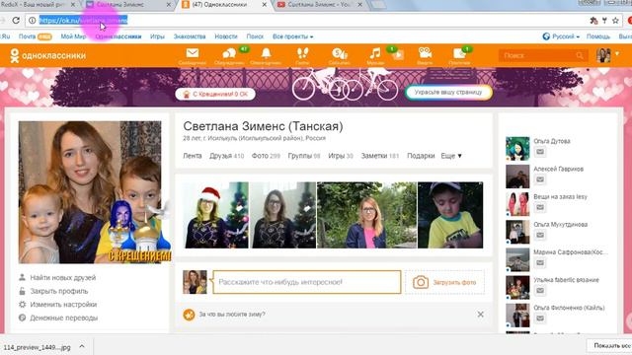This screenshot has height=355, width=632.
Task: Open the 'Заметки' profile tab
Action: click(379, 156)
